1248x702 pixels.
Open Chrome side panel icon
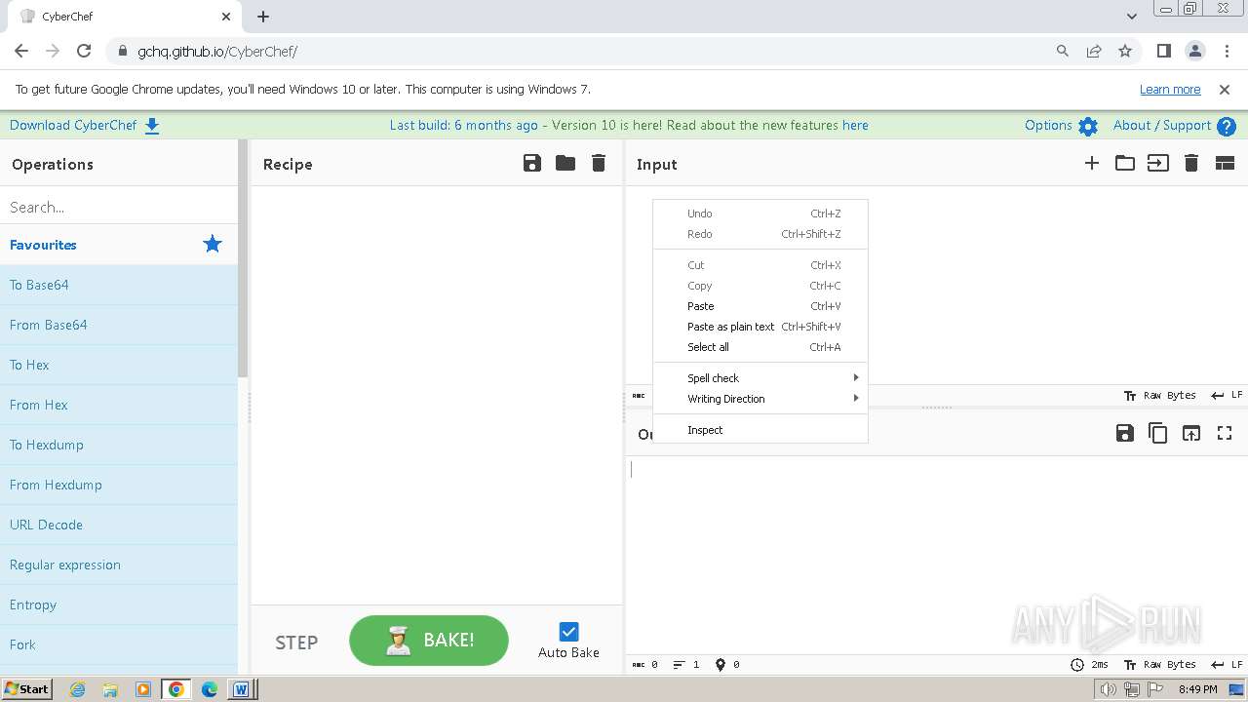point(1163,51)
